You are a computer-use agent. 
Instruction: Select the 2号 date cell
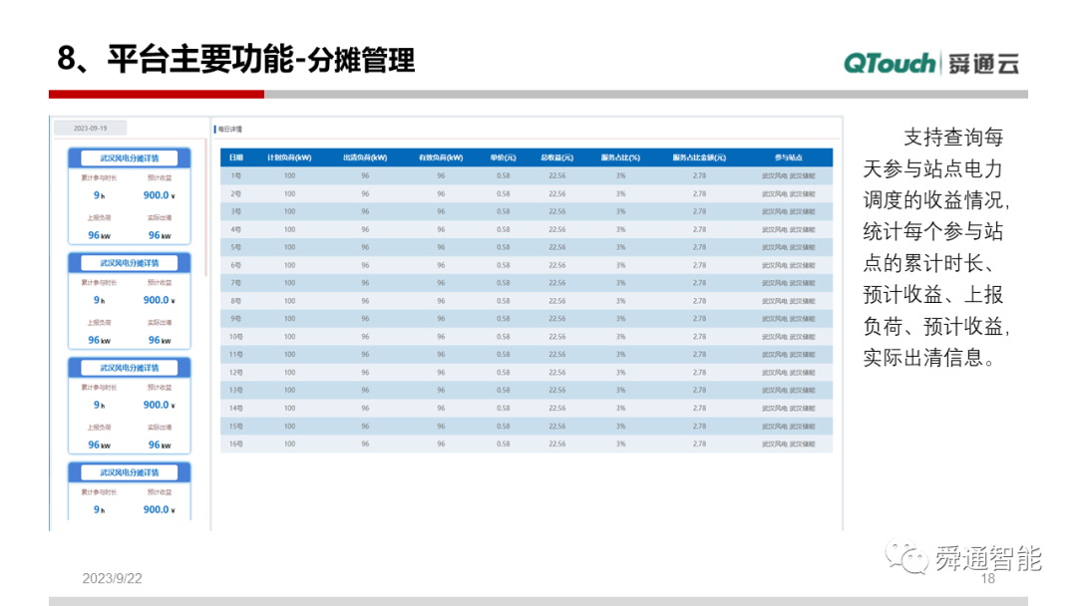(x=235, y=193)
